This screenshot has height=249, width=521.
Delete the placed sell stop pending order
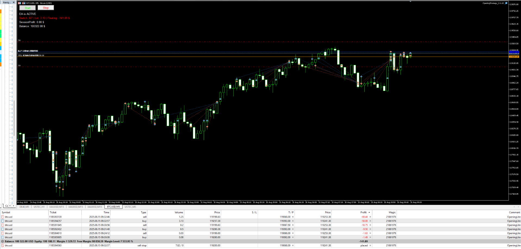[370, 245]
